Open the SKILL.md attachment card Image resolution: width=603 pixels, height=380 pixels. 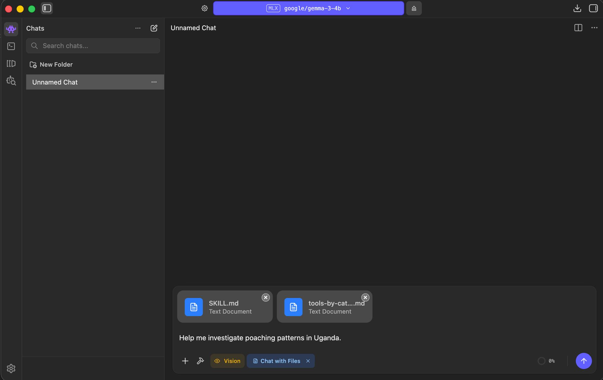pos(225,307)
